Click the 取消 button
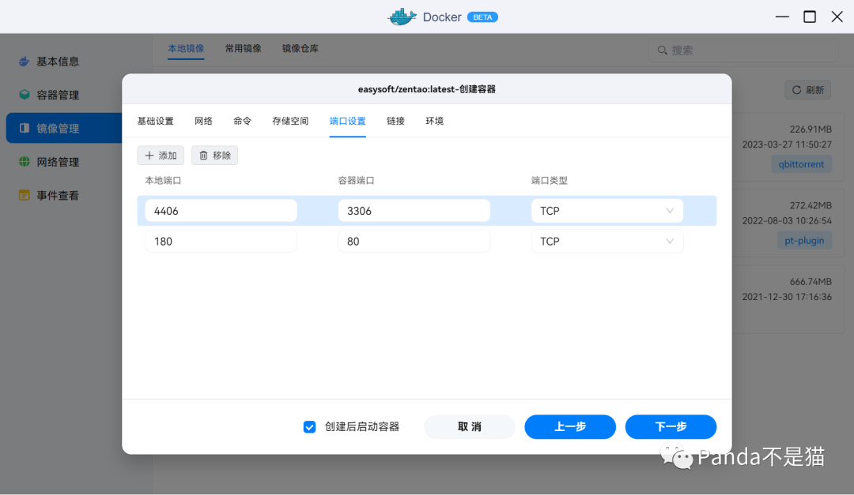The width and height of the screenshot is (854, 495). (470, 427)
